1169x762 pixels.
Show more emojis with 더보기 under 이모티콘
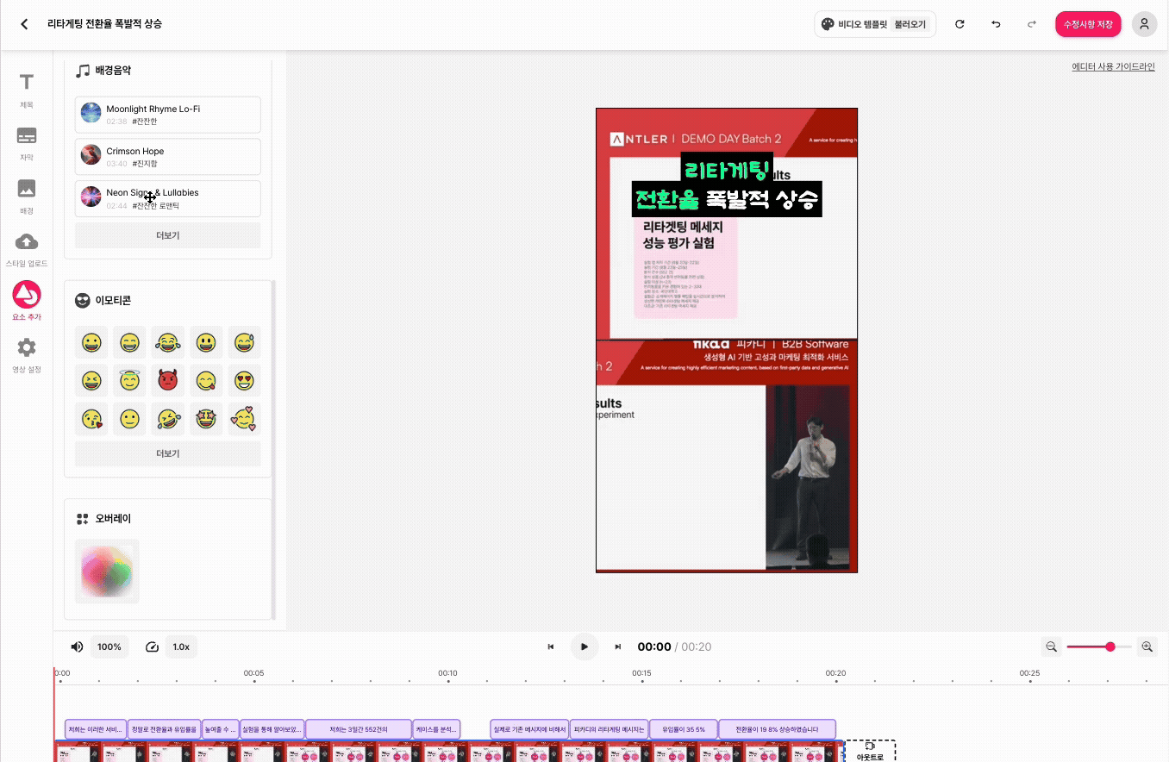pos(168,453)
